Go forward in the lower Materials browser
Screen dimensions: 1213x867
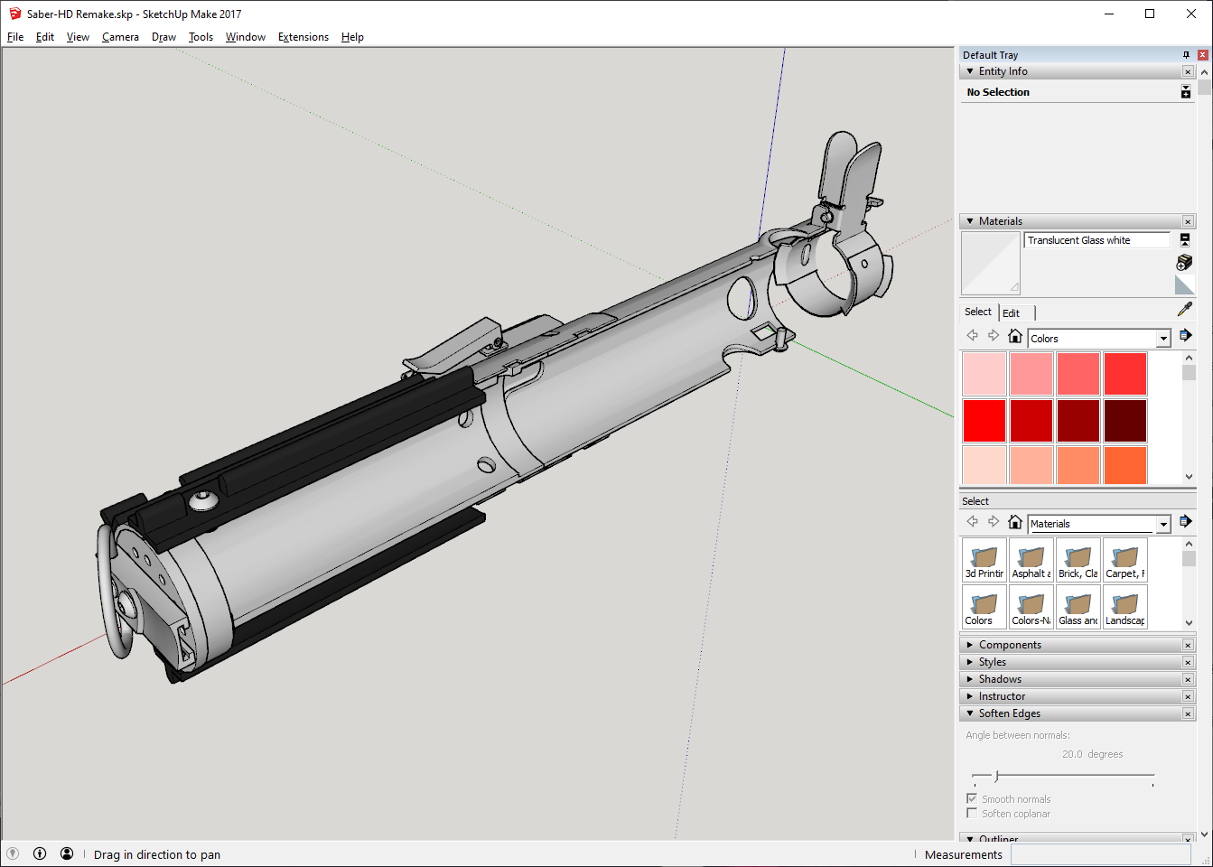tap(994, 522)
